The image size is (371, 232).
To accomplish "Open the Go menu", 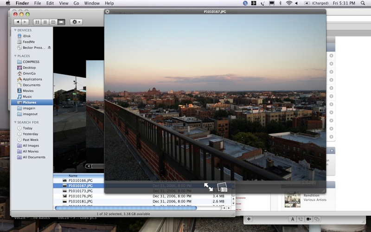I will [x=76, y=3].
